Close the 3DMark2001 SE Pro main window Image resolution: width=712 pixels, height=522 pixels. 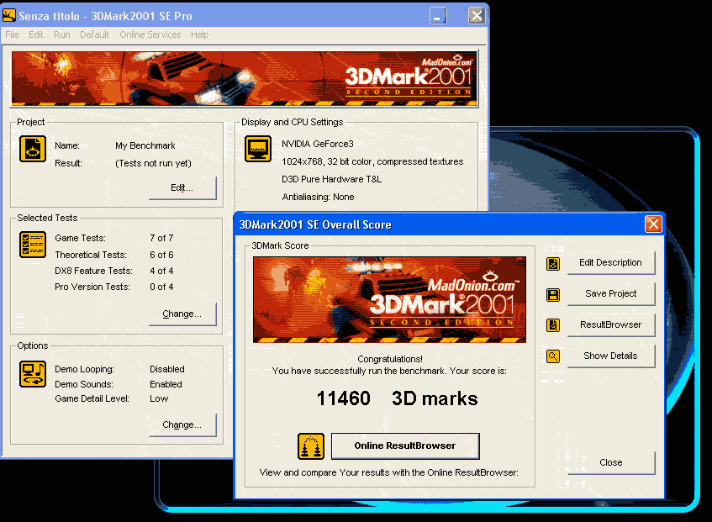pos(477,16)
